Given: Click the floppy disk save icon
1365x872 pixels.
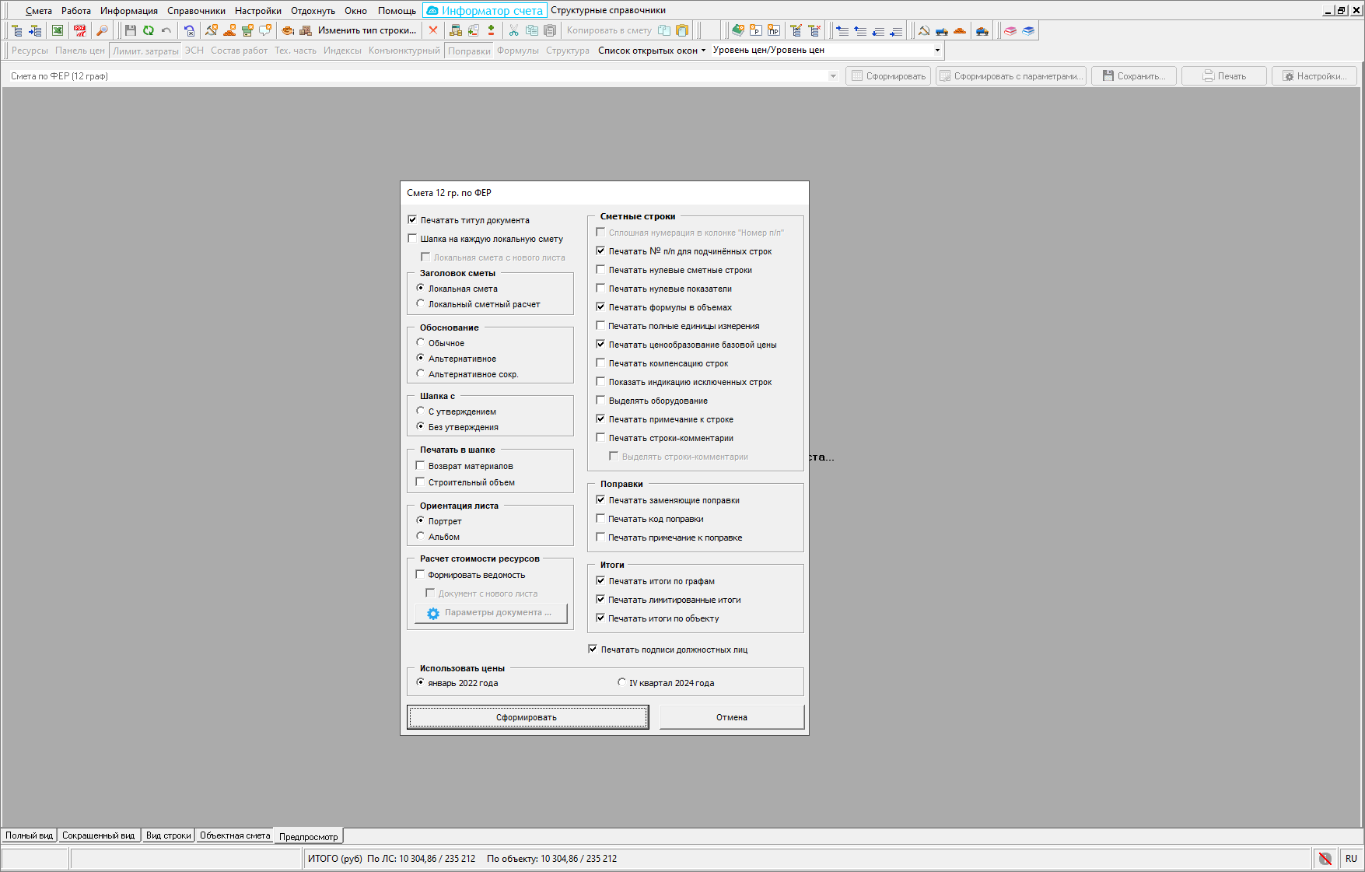Looking at the screenshot, I should pos(130,30).
